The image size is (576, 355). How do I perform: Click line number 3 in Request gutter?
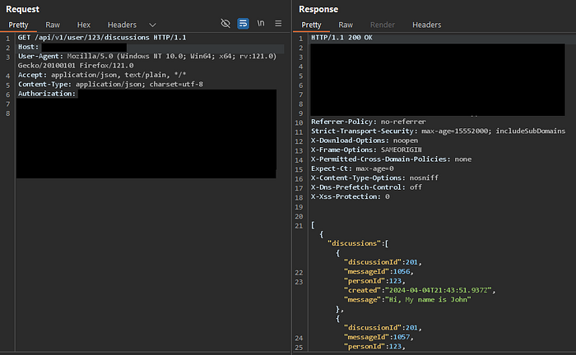pyautogui.click(x=7, y=58)
